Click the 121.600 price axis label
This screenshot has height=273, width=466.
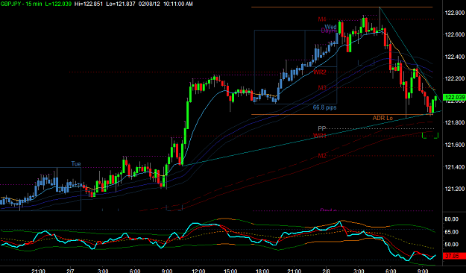[x=454, y=145]
